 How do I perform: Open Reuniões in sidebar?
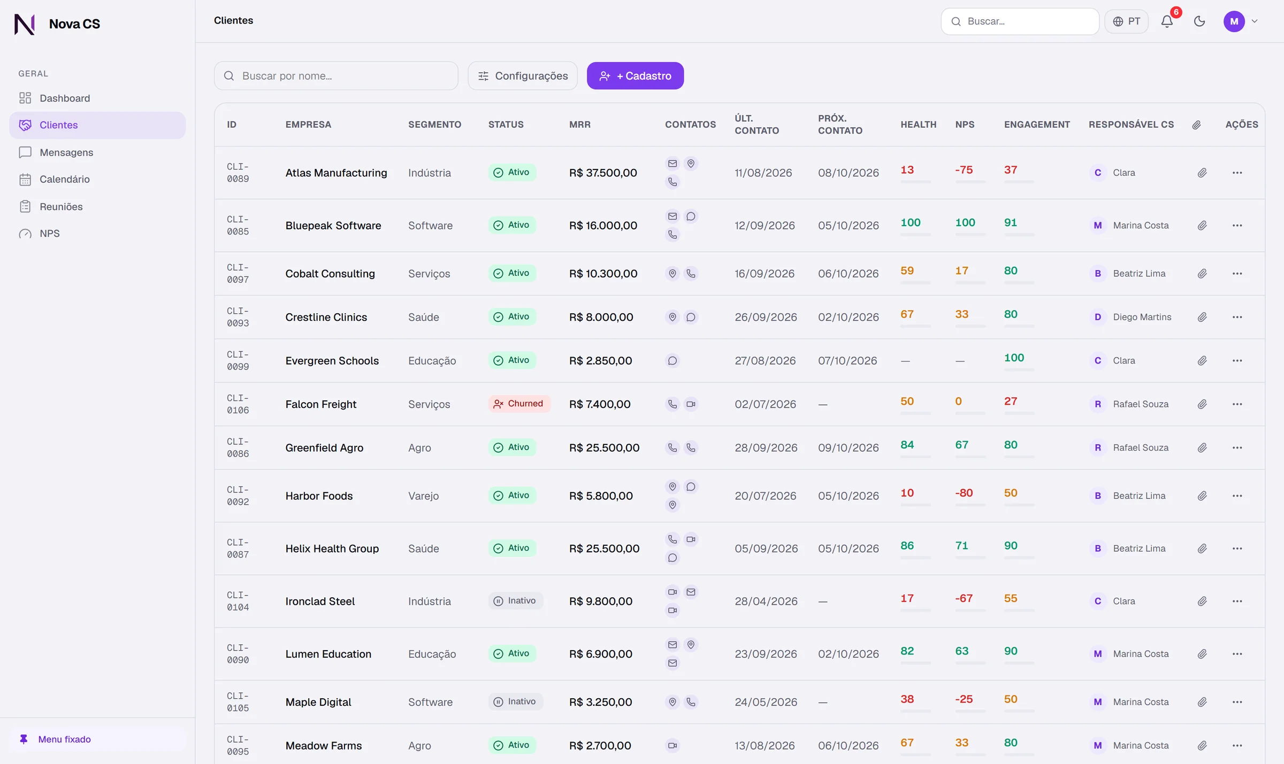tap(97, 206)
